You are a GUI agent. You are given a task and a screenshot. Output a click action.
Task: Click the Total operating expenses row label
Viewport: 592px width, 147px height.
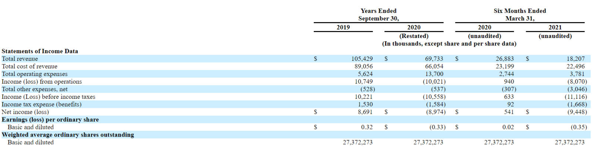tap(35, 74)
